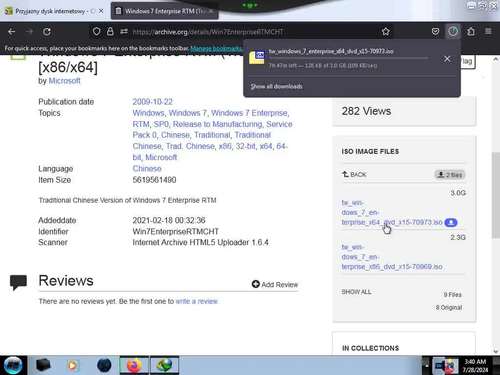
Task: Open Release to Manufacturing topic link
Action: [217, 124]
